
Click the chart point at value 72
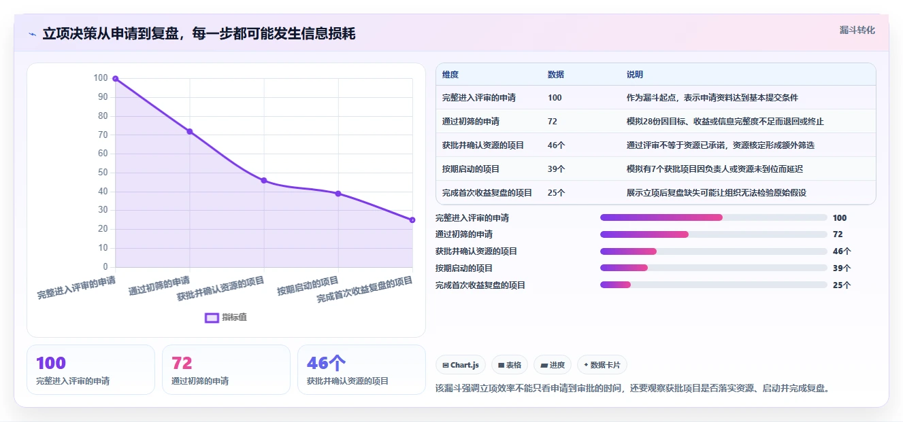[x=190, y=132]
